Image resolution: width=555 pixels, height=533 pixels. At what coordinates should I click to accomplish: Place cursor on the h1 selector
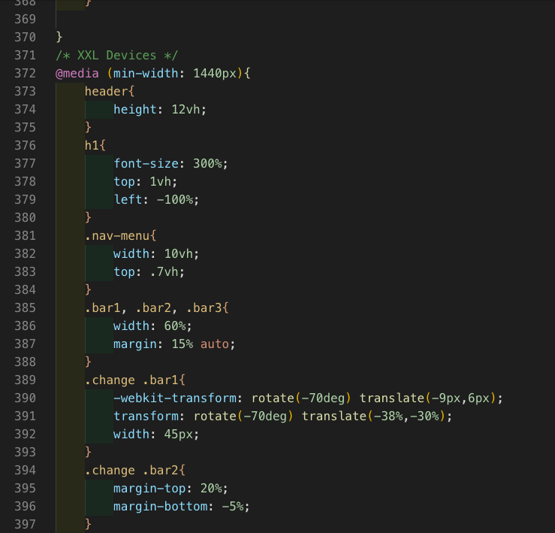point(92,145)
